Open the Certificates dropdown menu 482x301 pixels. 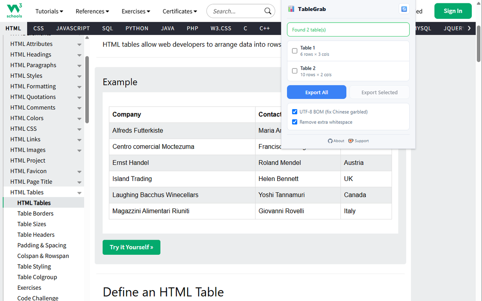[x=180, y=11]
